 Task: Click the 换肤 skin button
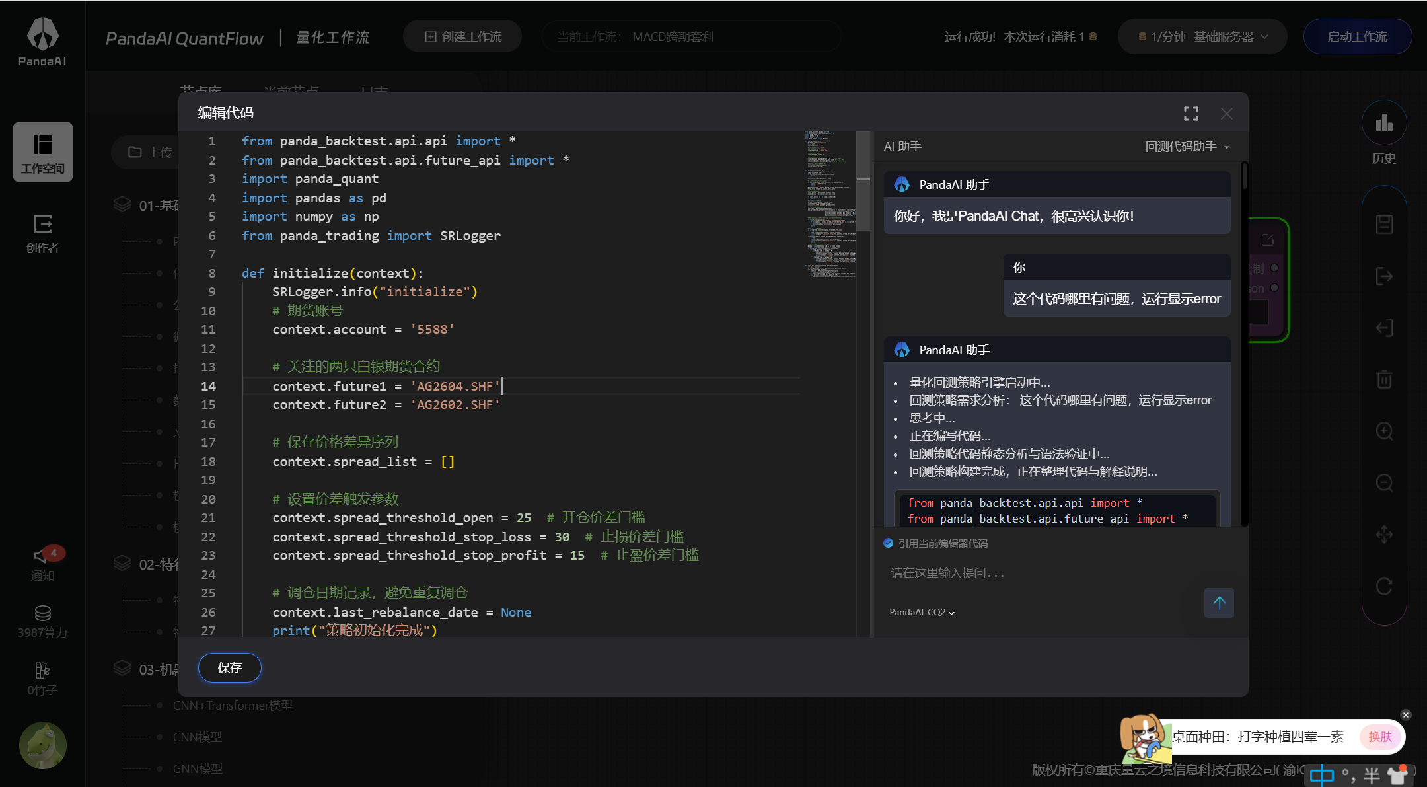(1380, 737)
